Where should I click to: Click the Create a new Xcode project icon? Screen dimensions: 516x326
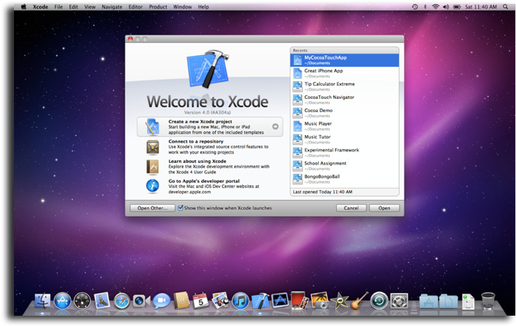(153, 126)
